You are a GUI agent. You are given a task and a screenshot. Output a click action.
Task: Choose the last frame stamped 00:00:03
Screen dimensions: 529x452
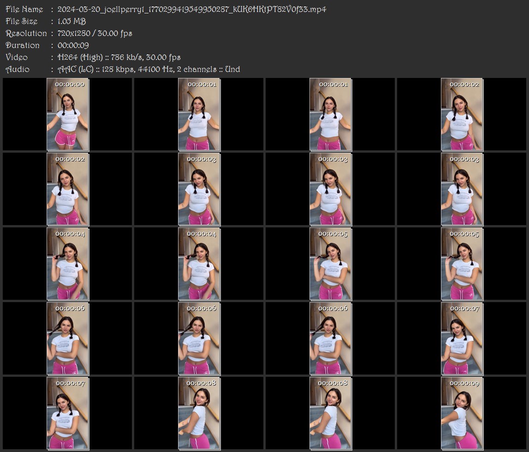(x=462, y=189)
